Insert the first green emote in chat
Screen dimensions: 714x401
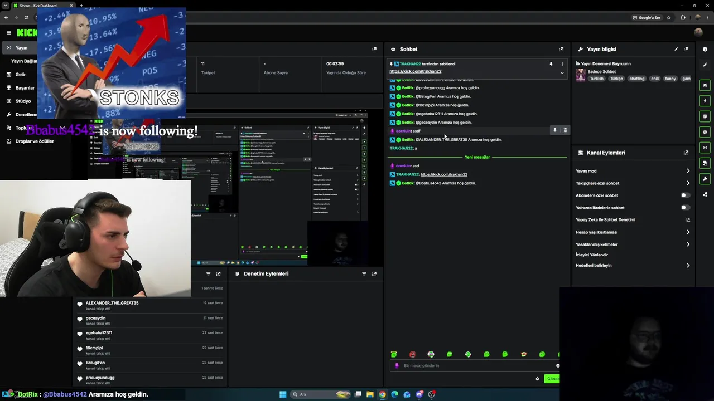tap(394, 354)
